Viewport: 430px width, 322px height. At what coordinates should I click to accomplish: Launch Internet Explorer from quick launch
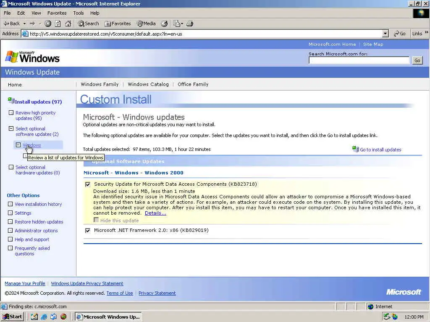pyautogui.click(x=44, y=317)
